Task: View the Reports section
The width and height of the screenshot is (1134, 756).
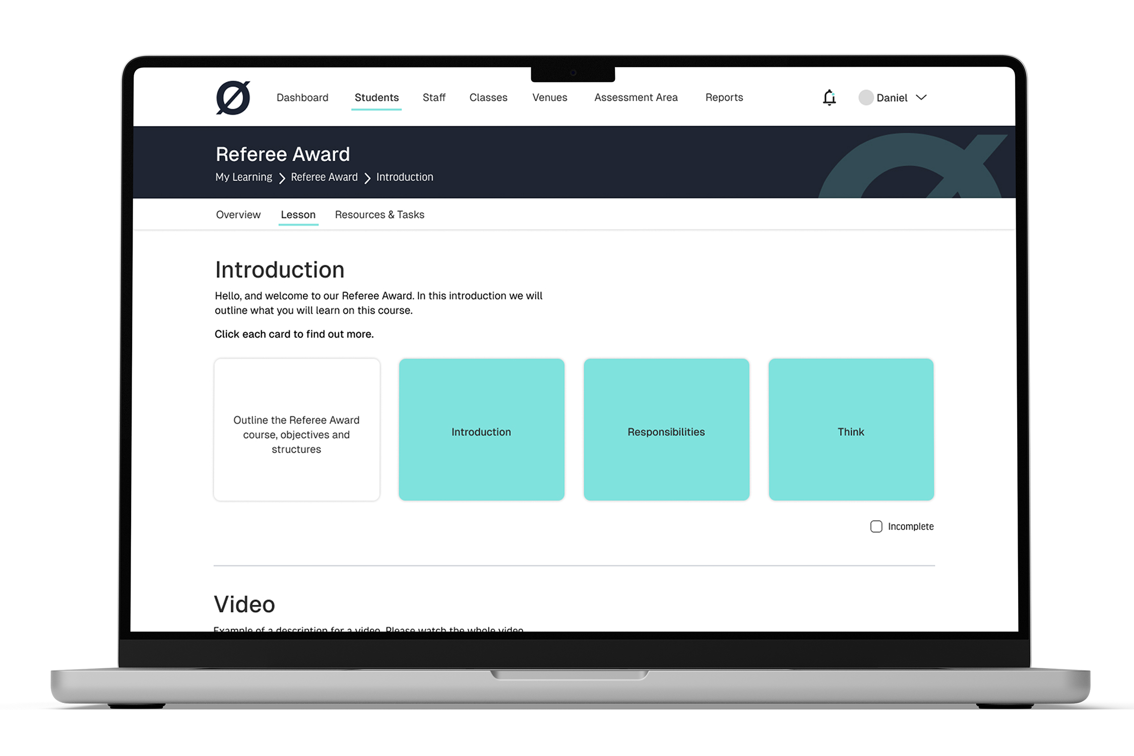Action: point(724,97)
